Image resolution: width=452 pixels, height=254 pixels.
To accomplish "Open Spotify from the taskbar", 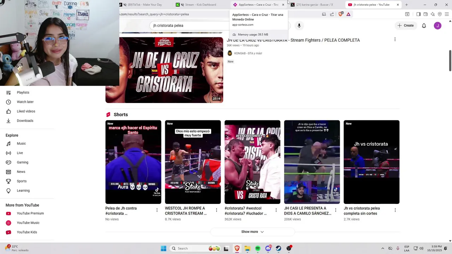I will click(x=258, y=248).
